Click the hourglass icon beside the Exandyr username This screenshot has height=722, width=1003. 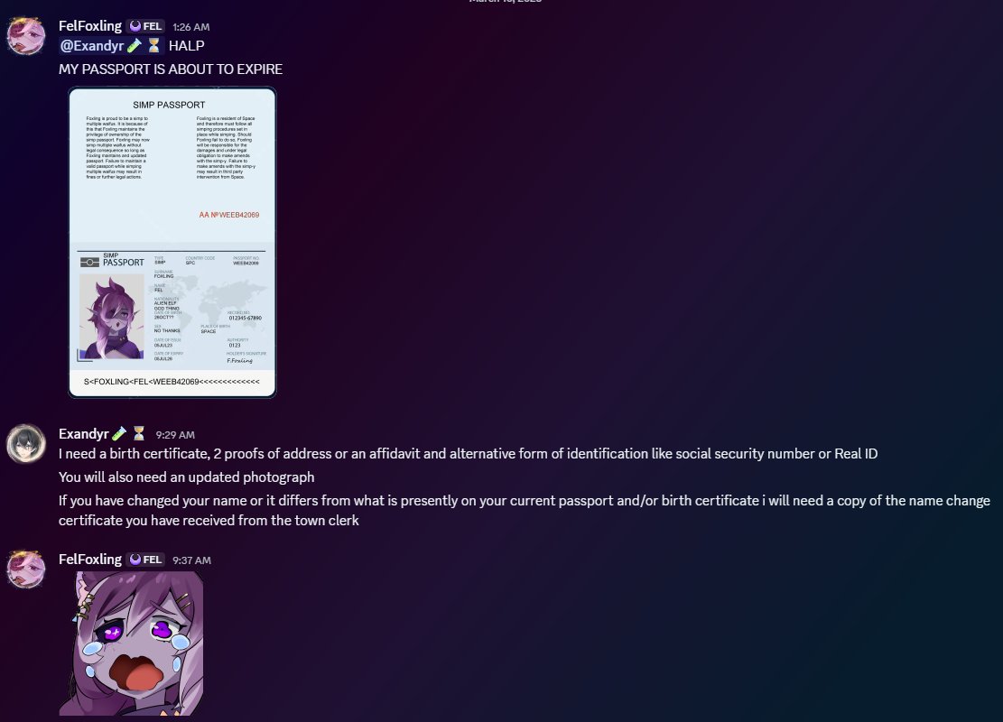click(x=139, y=433)
